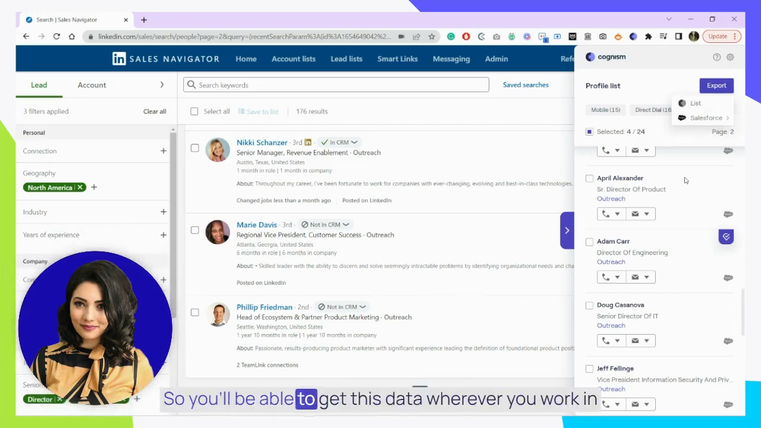Remove the North America geography filter

[80, 187]
